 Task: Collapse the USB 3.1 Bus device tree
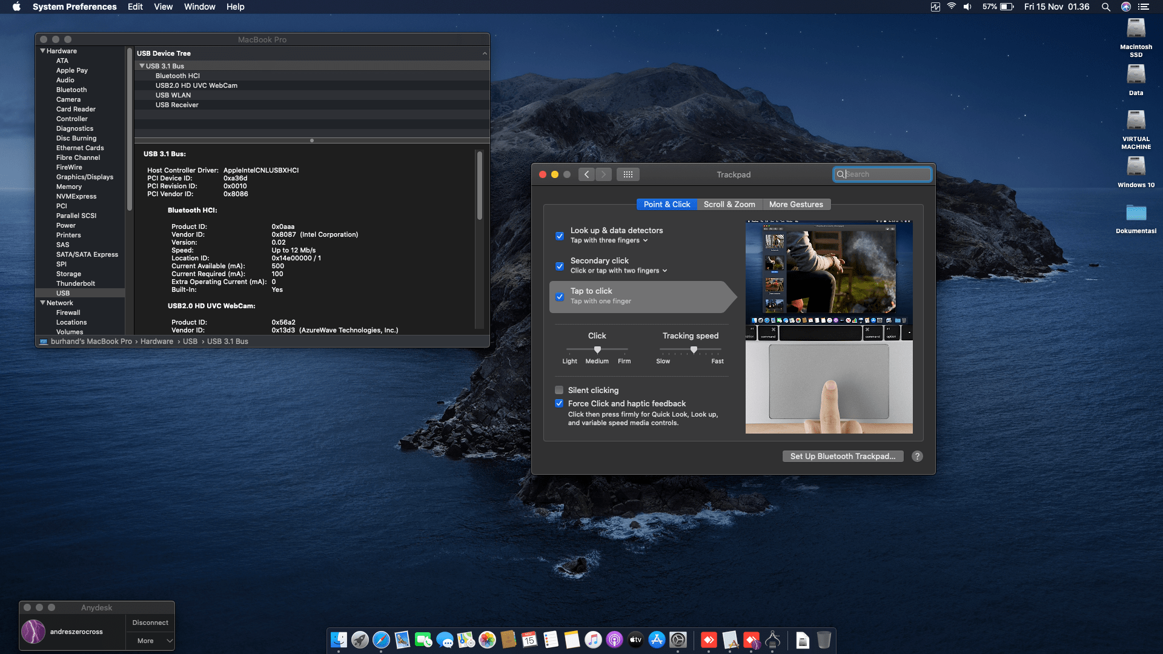[142, 65]
